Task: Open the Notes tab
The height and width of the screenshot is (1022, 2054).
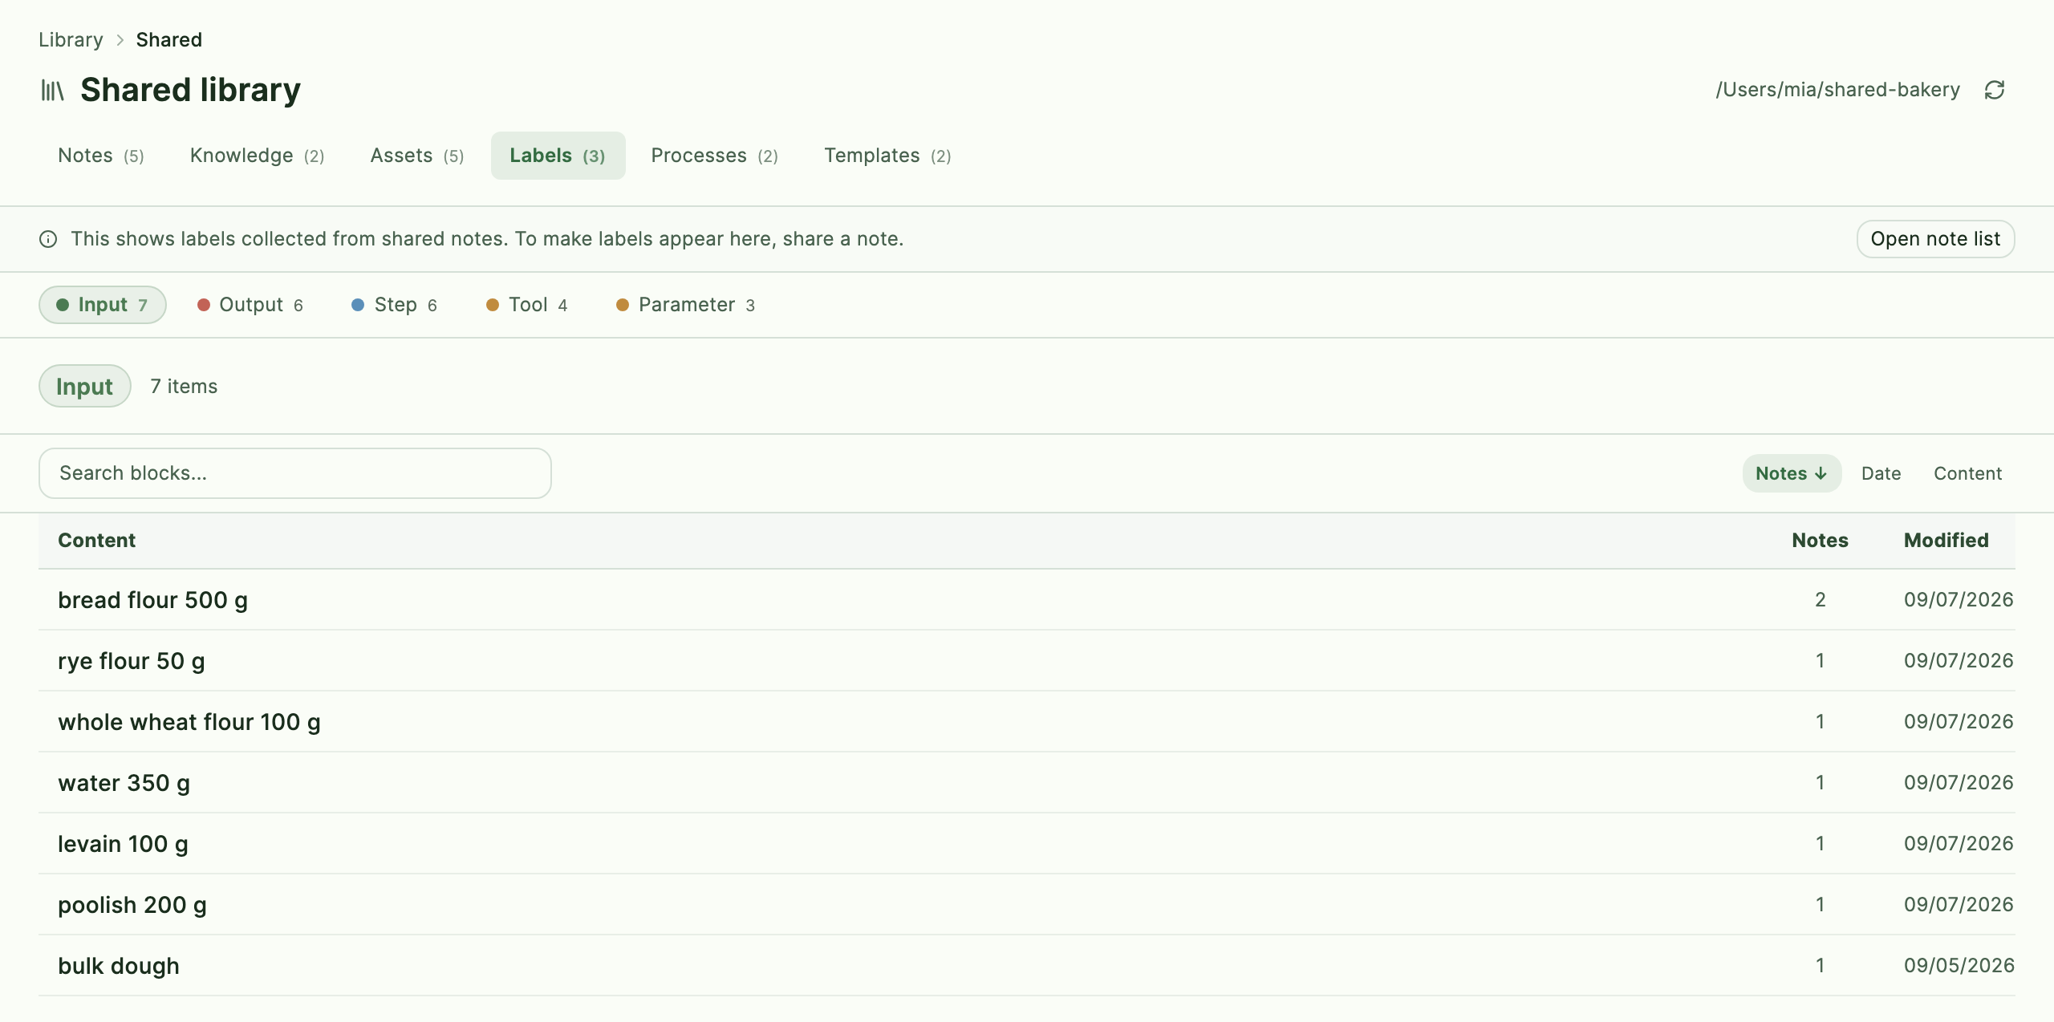Action: click(101, 156)
